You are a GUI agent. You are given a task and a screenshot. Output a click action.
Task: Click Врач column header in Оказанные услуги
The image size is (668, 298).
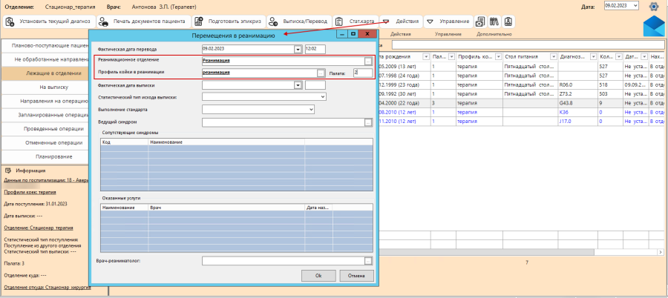tap(226, 208)
